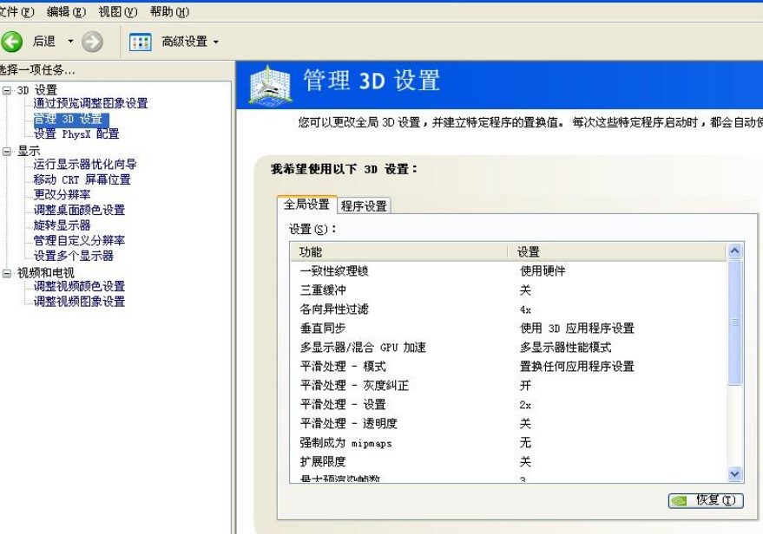
Task: Click the 置换任何应用程序设置 value
Action: coord(577,367)
